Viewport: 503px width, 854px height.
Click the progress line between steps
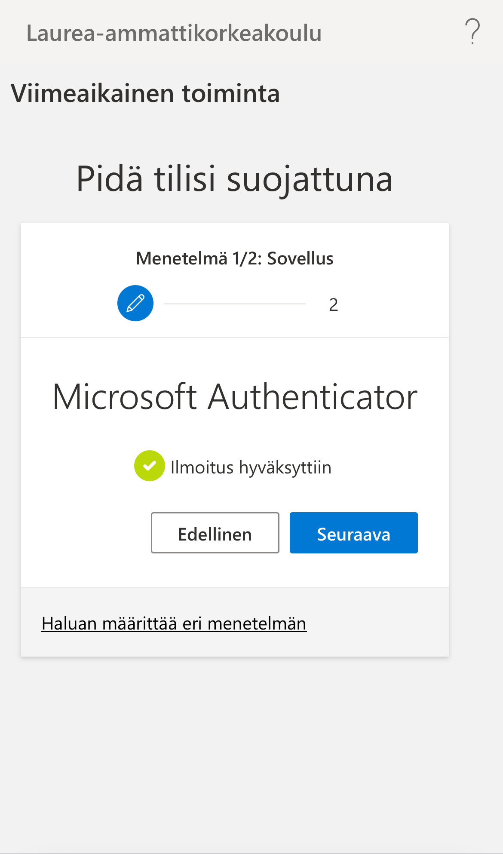[x=234, y=304]
